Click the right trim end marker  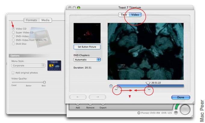coord(149,89)
